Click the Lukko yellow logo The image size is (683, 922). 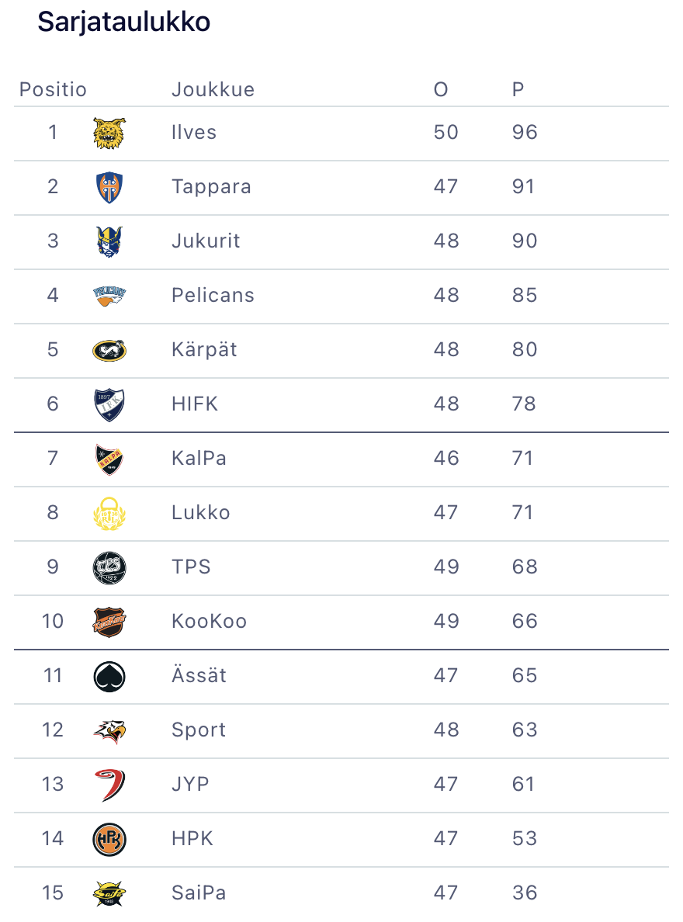point(109,513)
